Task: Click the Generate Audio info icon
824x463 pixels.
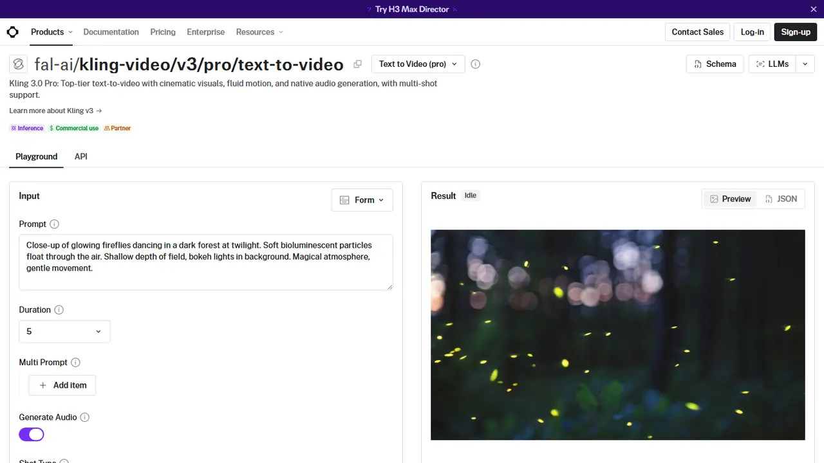Action: coord(84,417)
